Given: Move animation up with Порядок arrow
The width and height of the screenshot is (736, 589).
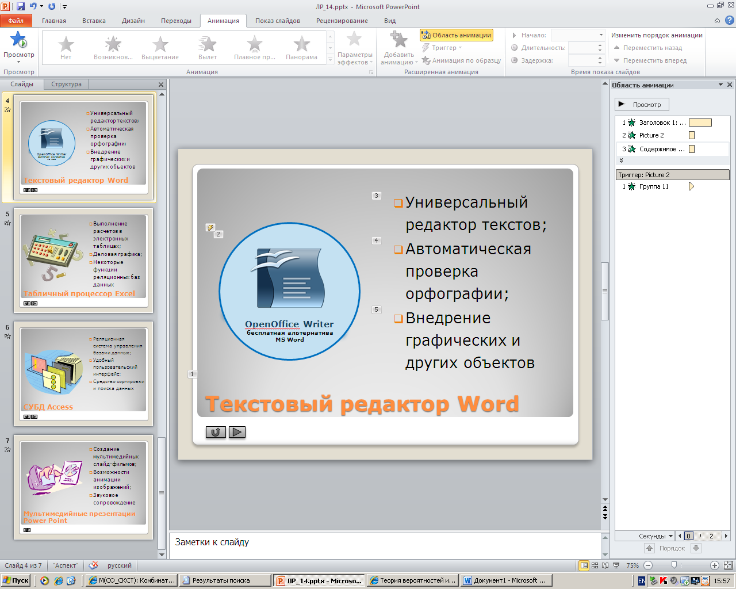Looking at the screenshot, I should (x=649, y=548).
